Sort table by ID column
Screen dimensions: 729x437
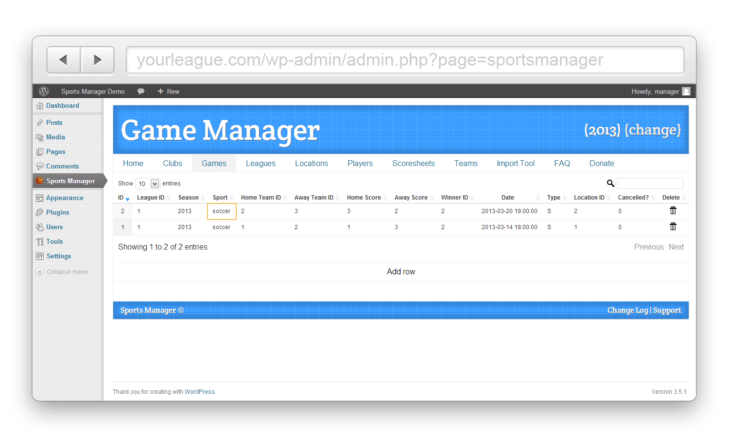(x=123, y=198)
